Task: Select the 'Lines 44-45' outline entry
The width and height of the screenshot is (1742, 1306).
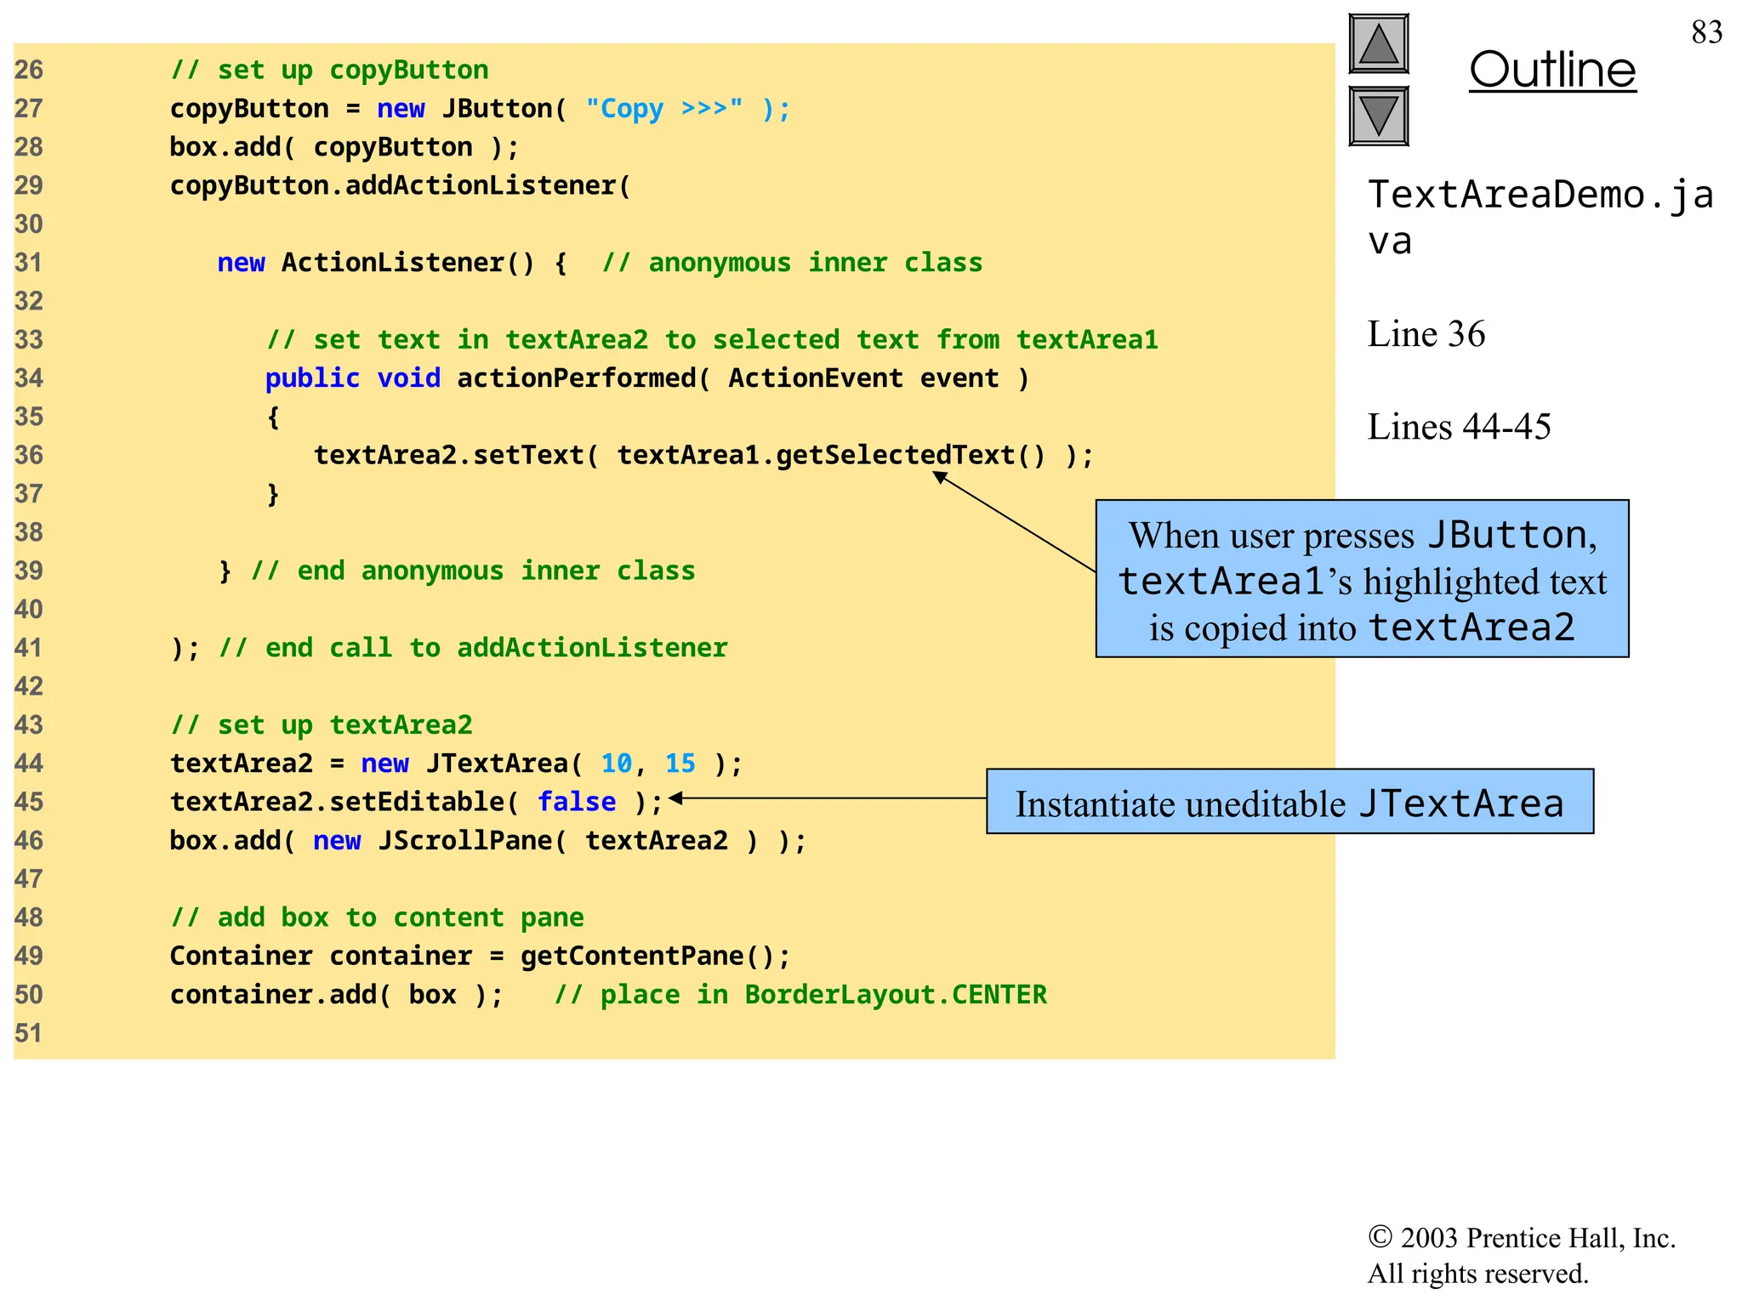Action: (x=1459, y=427)
